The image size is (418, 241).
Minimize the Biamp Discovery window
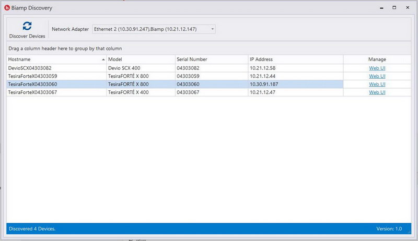pyautogui.click(x=381, y=8)
